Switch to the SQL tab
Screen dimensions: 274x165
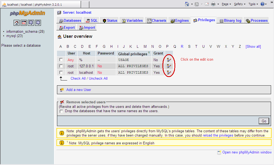[x=92, y=20]
